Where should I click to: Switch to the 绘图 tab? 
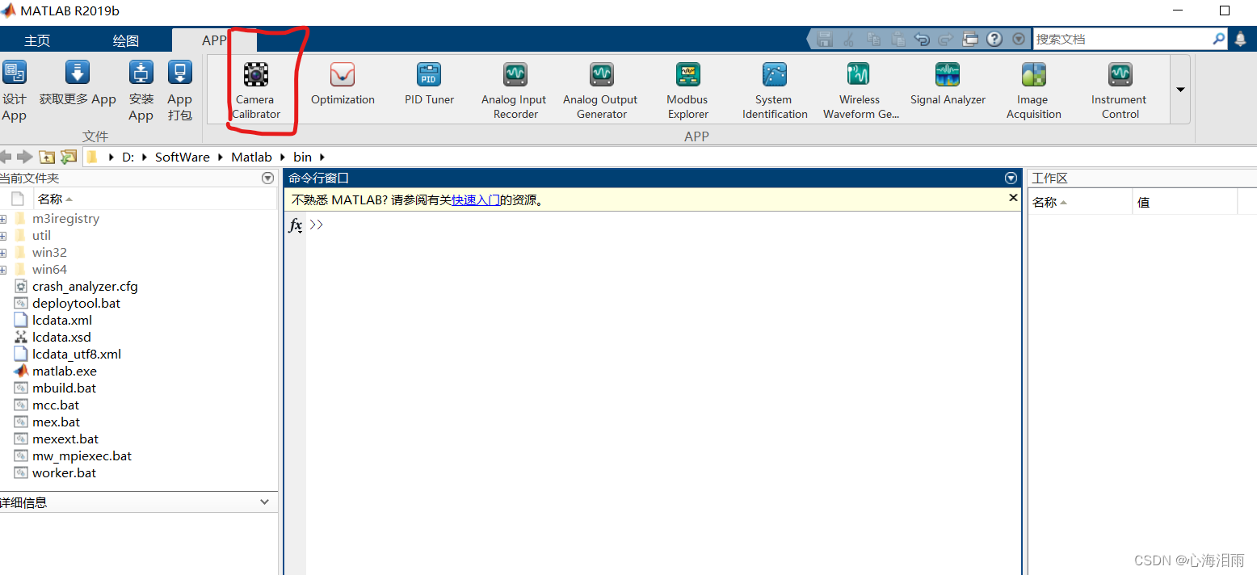pos(126,40)
